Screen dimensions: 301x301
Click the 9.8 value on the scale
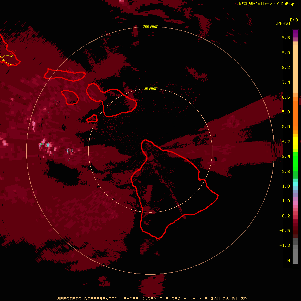(286, 38)
